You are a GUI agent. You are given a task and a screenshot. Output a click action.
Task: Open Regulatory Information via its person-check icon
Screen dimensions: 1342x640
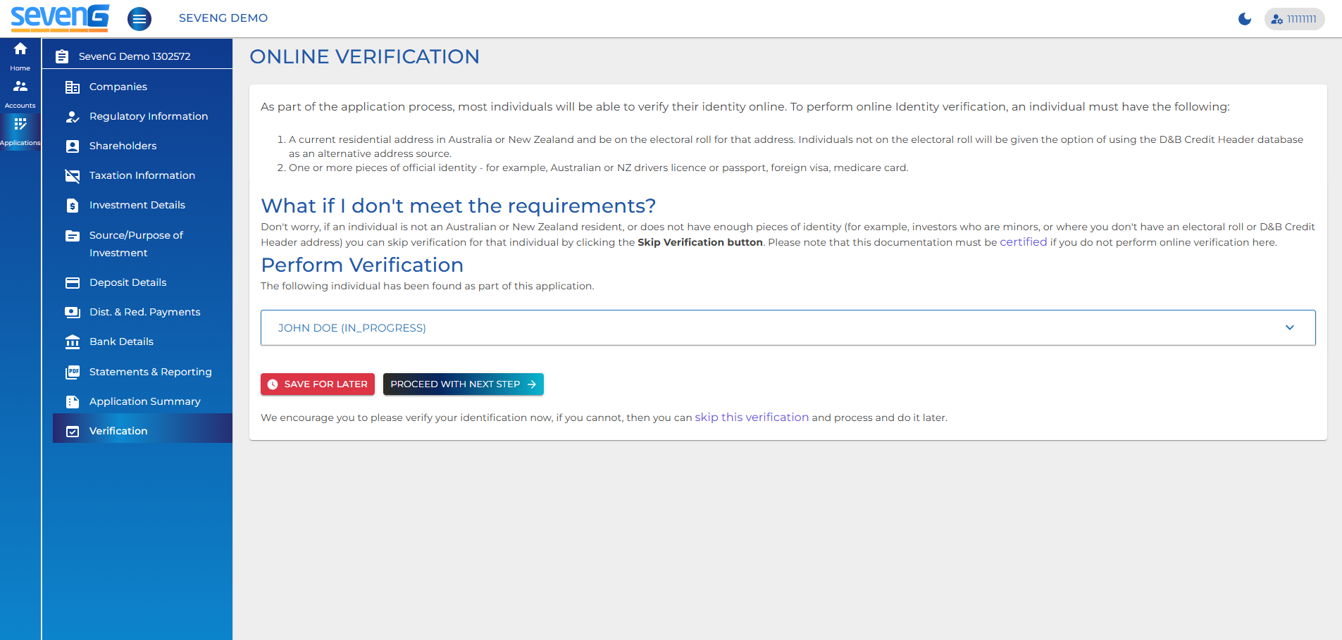tap(73, 116)
